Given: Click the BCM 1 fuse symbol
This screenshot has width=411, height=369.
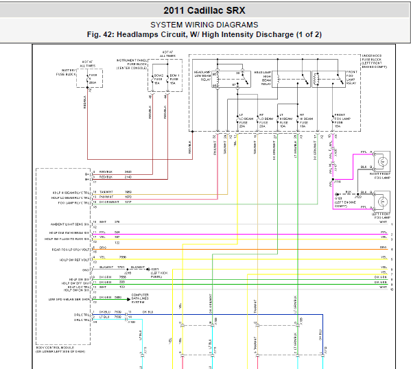Looking at the screenshot, I should point(167,79).
